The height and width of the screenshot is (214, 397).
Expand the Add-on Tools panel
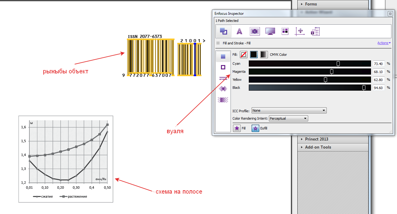tap(333, 147)
